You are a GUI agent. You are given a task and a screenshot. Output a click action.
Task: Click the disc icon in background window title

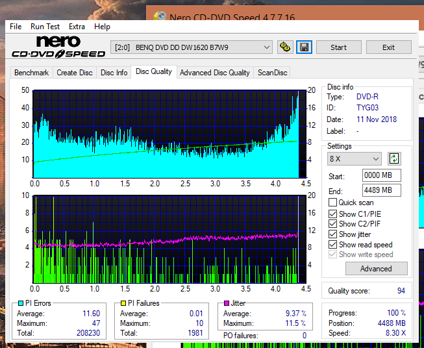pyautogui.click(x=160, y=16)
